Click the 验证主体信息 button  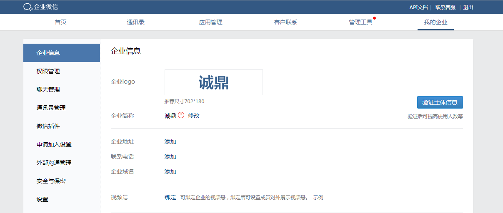pos(440,102)
